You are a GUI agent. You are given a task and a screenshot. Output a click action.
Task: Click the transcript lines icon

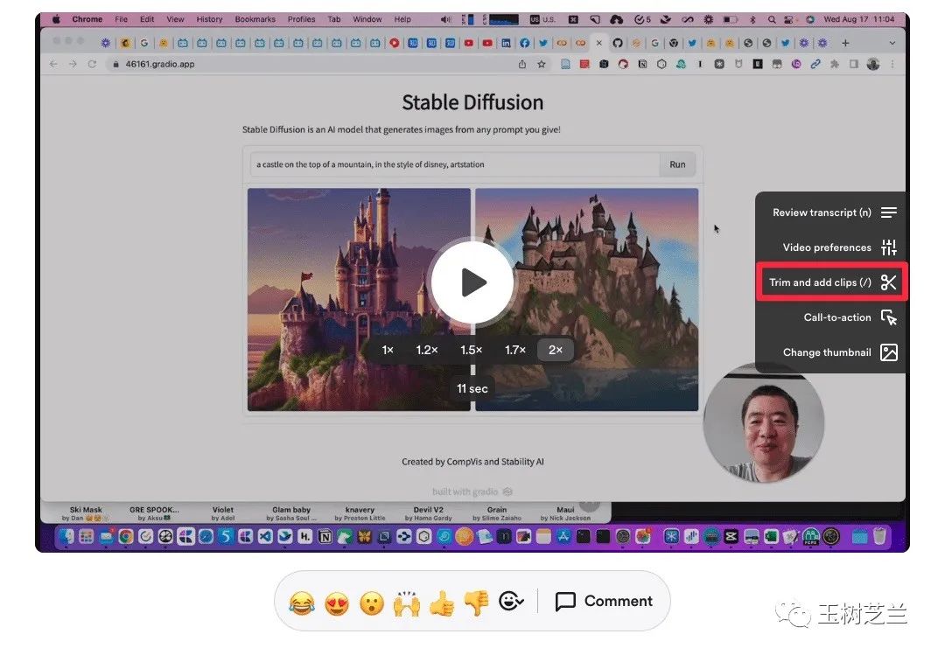tap(889, 213)
